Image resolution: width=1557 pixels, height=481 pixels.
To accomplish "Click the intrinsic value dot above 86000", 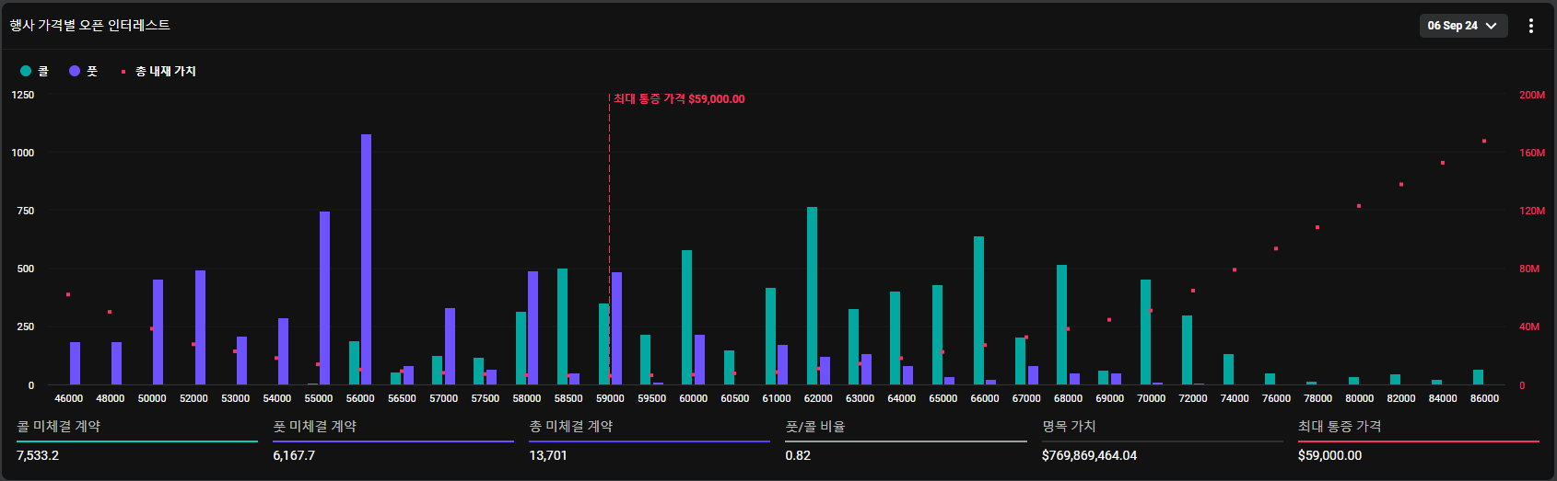I will (1484, 142).
